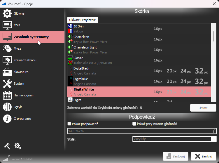Click the info icon in tooltip format field
Viewport: 219px width, 163px height.
(x=213, y=131)
